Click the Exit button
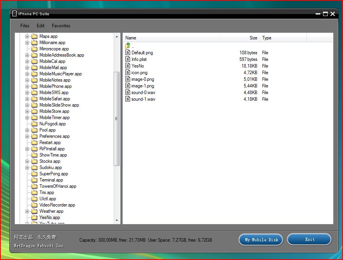This screenshot has height=260, width=343. point(309,239)
